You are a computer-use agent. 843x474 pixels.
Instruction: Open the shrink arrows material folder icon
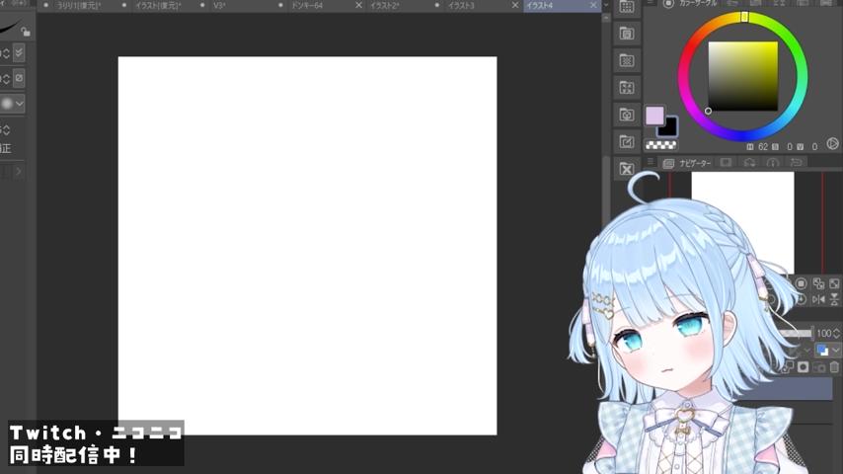(x=627, y=87)
